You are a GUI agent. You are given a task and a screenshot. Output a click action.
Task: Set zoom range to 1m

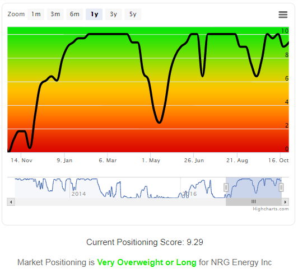pos(36,14)
